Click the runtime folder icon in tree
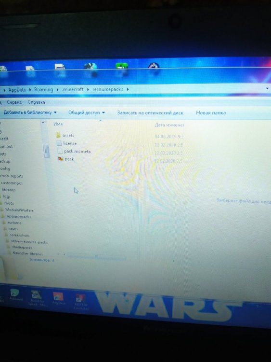271x362 pixels. (4, 223)
